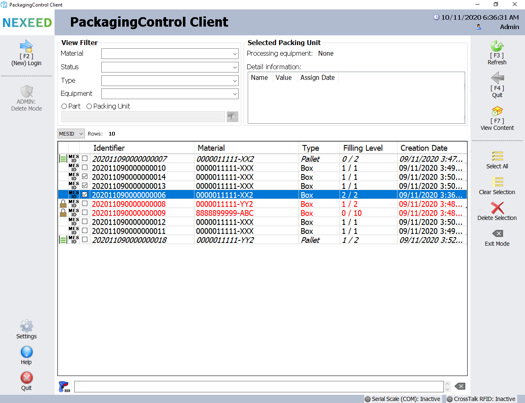Open the Help icon
The height and width of the screenshot is (403, 525).
pyautogui.click(x=27, y=352)
